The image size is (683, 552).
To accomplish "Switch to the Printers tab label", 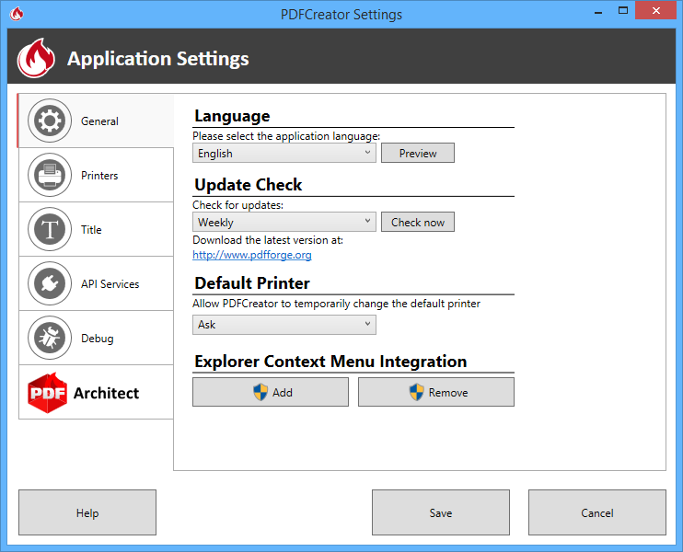I will click(99, 176).
